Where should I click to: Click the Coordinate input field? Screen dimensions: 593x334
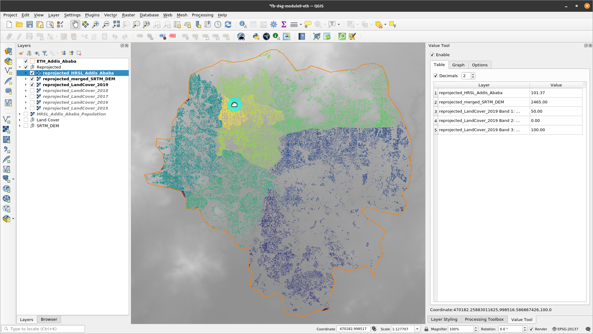(353, 329)
